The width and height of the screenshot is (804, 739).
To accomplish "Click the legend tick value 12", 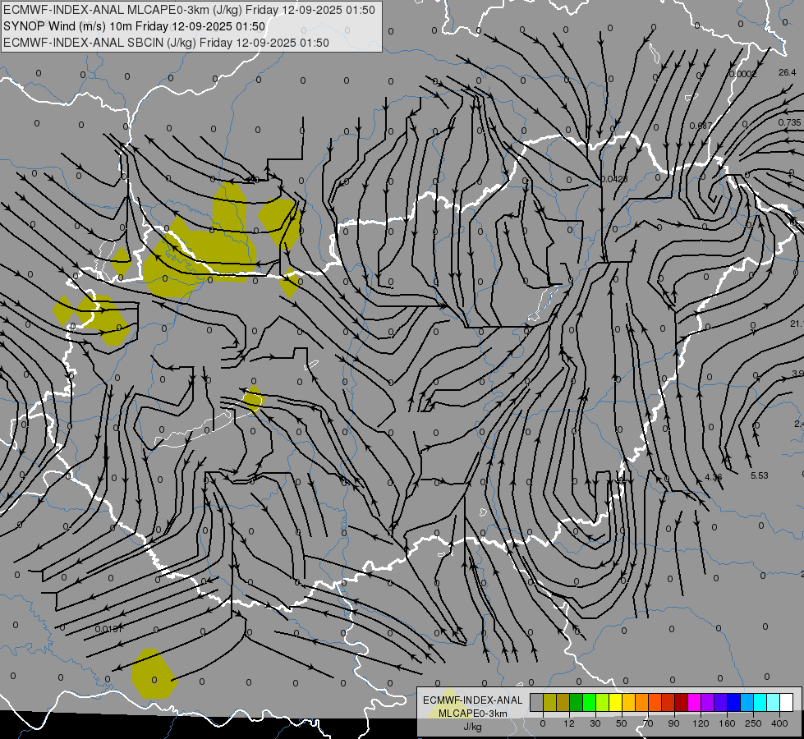I will [569, 723].
